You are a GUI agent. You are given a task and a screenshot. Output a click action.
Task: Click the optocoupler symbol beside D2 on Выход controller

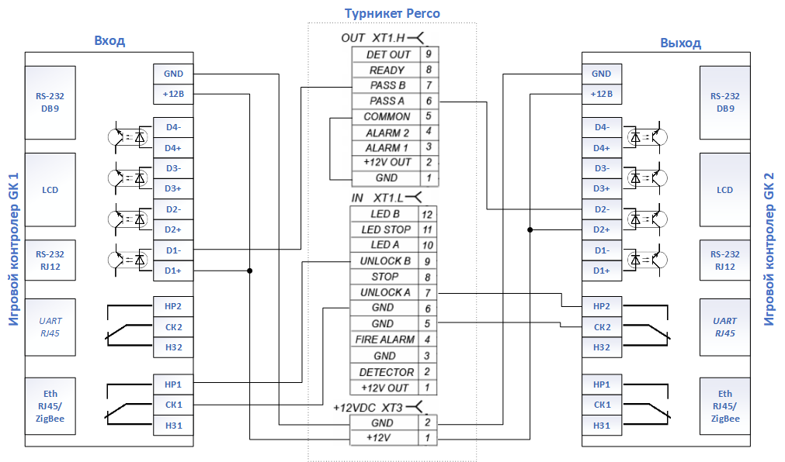(x=646, y=219)
